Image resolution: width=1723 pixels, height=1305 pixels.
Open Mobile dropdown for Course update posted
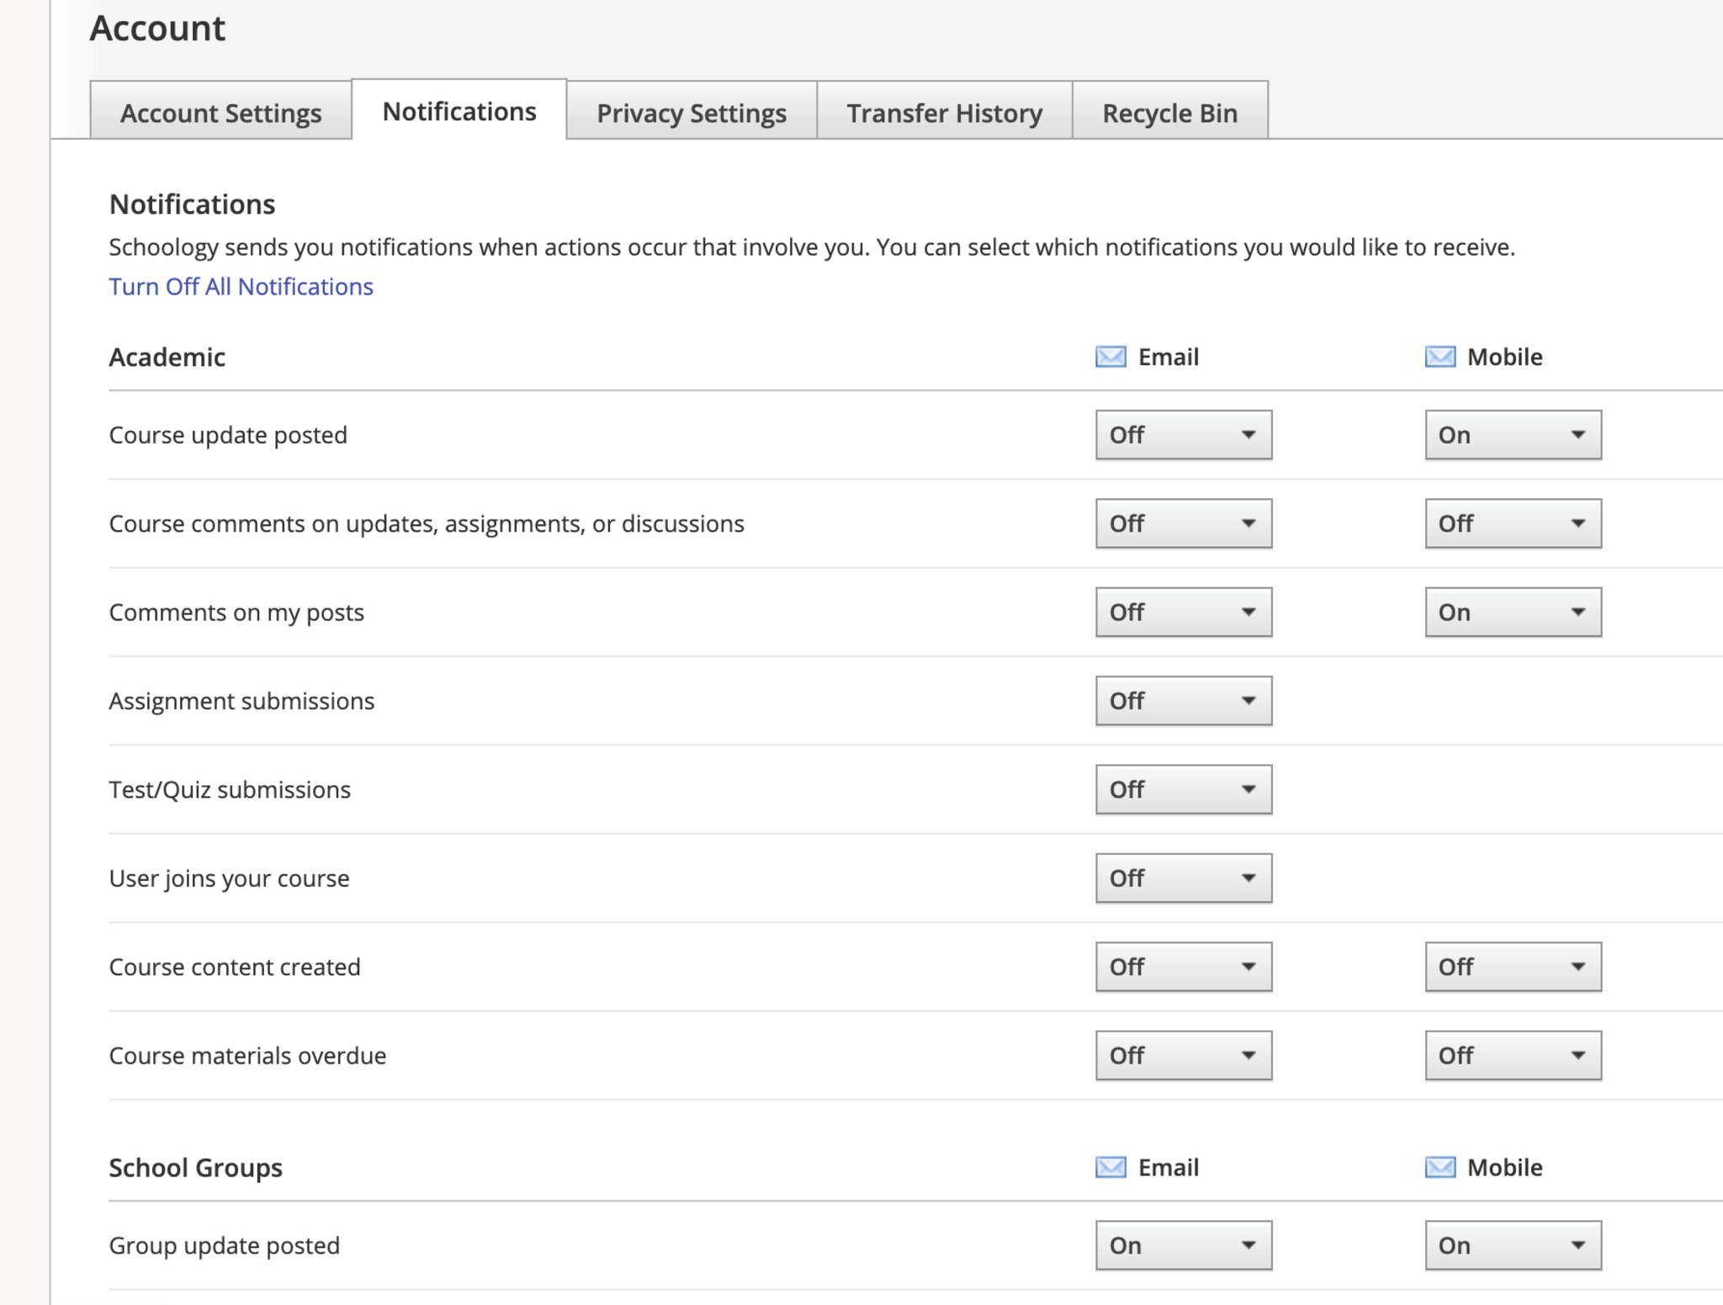coord(1512,435)
